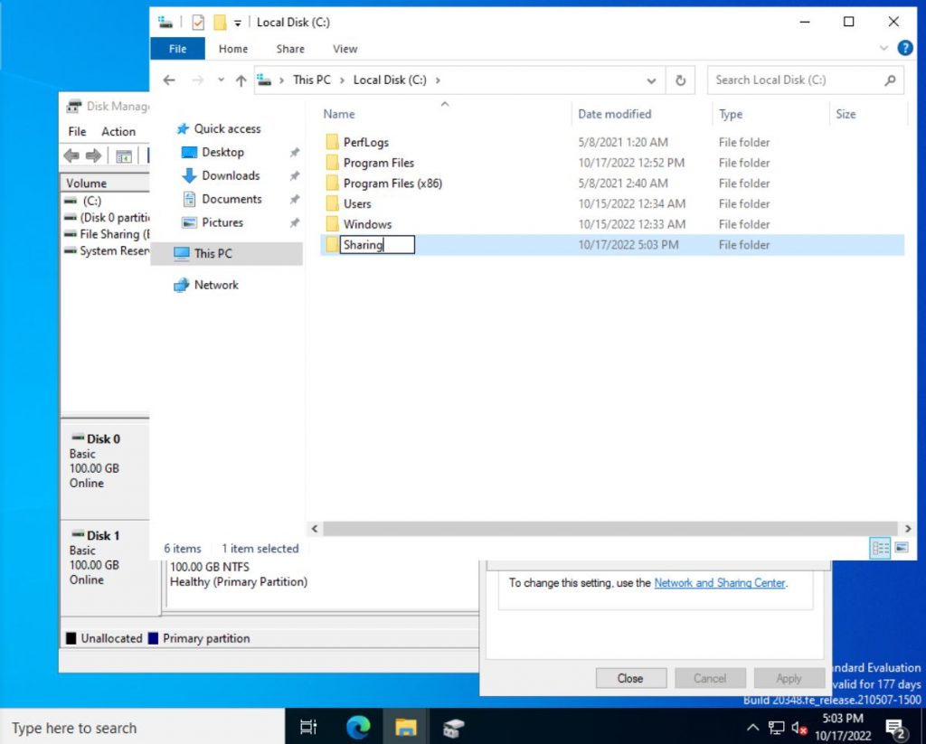This screenshot has width=926, height=744.
Task: Select Network in the Explorer sidebar
Action: pyautogui.click(x=216, y=285)
